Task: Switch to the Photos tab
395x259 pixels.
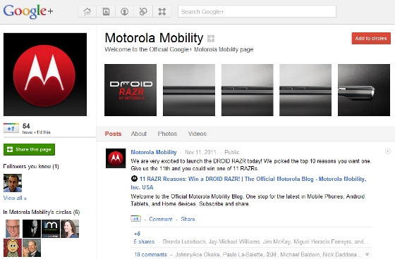Action: (168, 134)
